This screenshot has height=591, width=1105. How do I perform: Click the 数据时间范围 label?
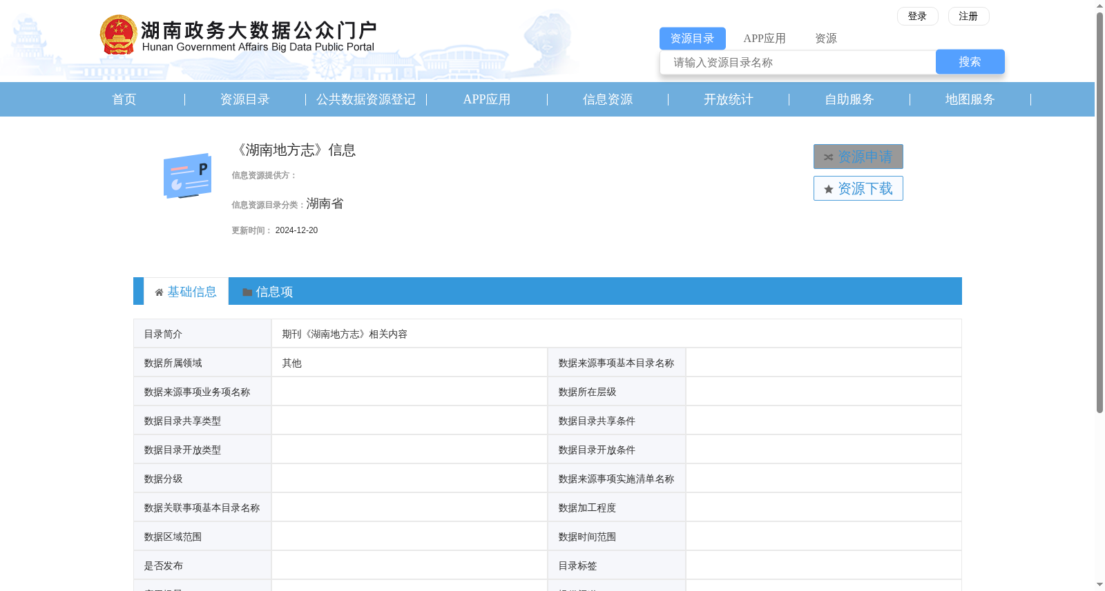[587, 537]
